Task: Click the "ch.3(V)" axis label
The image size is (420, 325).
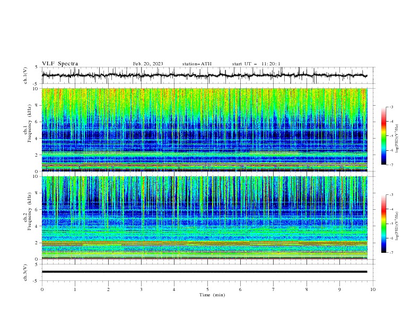Action: click(25, 272)
